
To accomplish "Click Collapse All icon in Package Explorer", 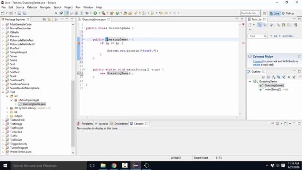I will [44, 19].
